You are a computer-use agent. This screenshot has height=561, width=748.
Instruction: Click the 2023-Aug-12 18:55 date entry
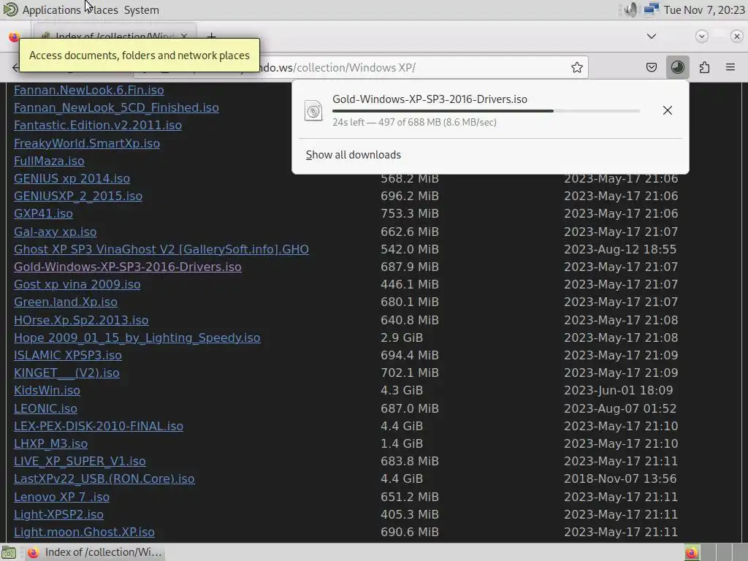620,249
